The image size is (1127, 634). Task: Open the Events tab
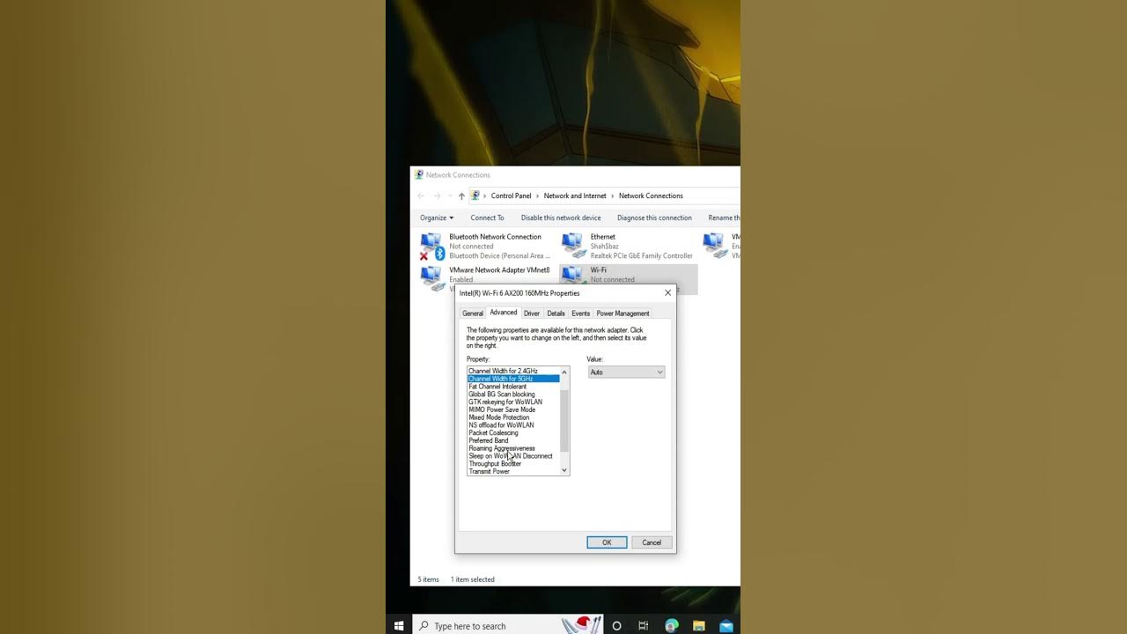(581, 313)
